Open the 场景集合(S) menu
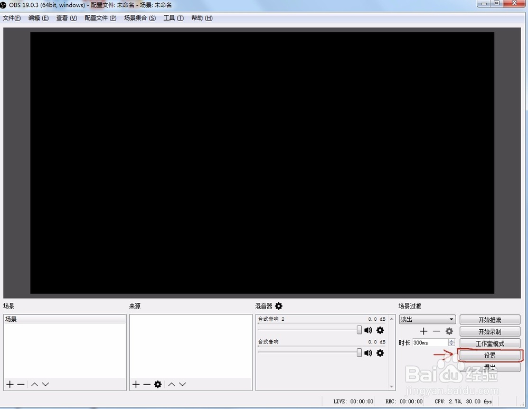 pyautogui.click(x=140, y=18)
